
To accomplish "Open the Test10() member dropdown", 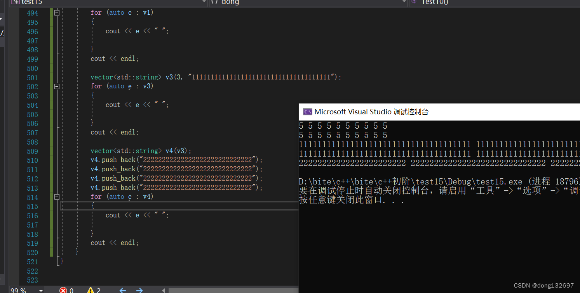I will tap(495, 2).
